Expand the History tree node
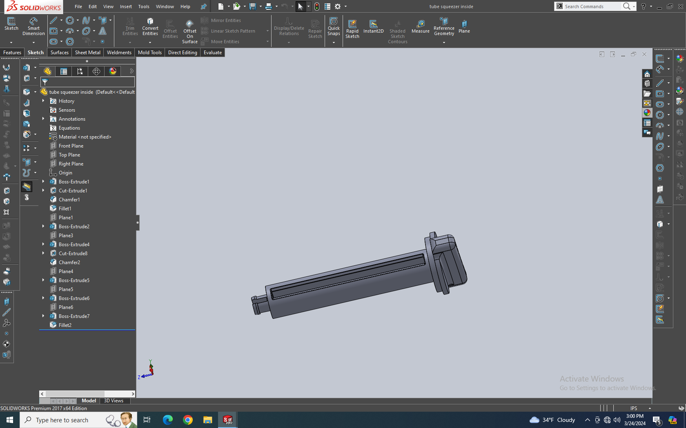686x428 pixels. (x=43, y=101)
